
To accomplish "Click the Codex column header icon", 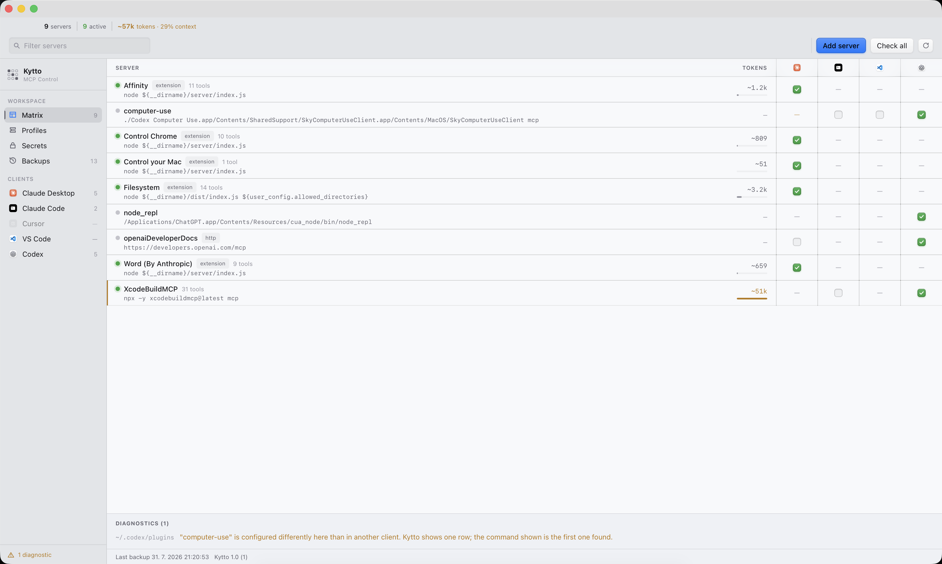I will tap(922, 68).
